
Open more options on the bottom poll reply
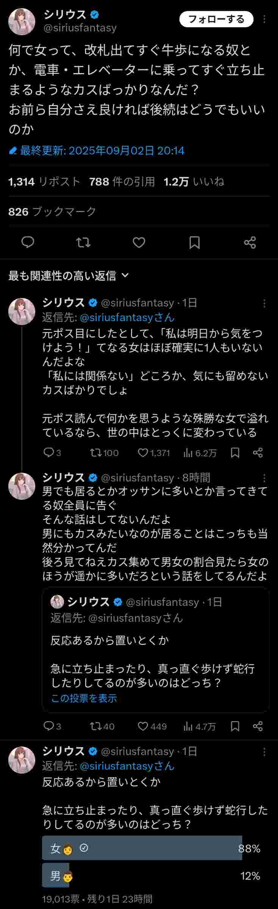[x=264, y=751]
